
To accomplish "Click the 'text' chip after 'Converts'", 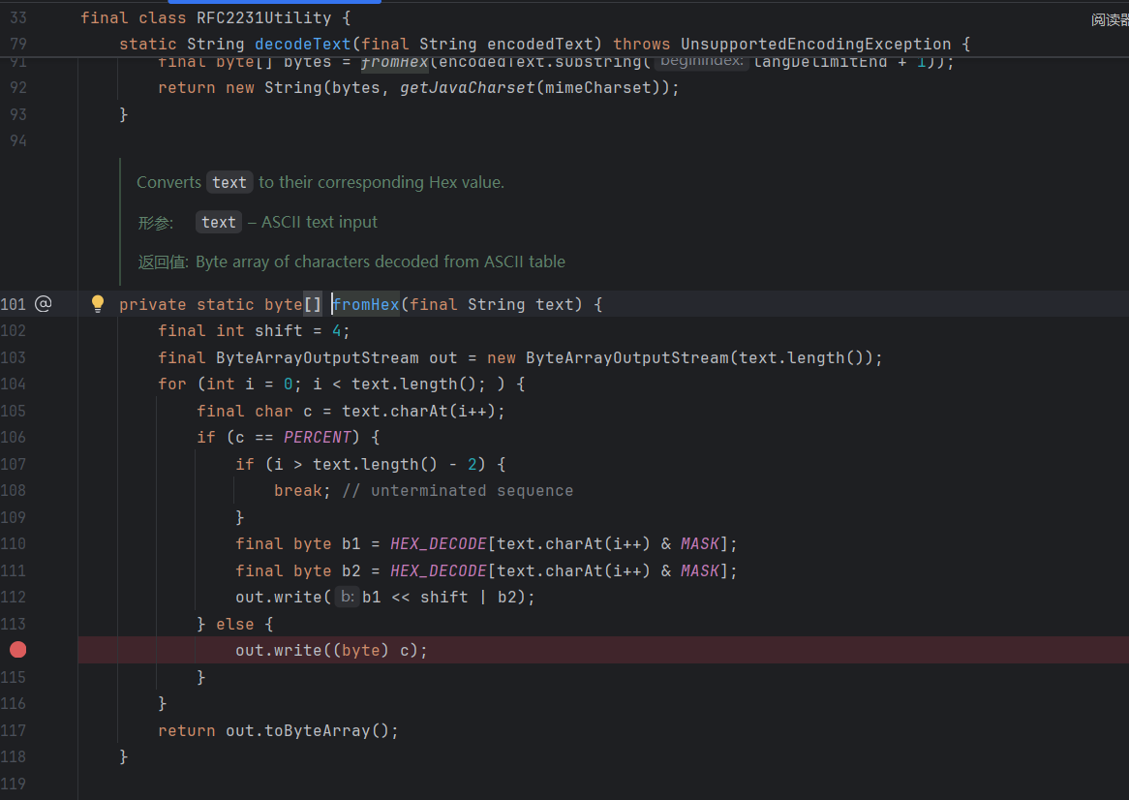I will (x=229, y=182).
